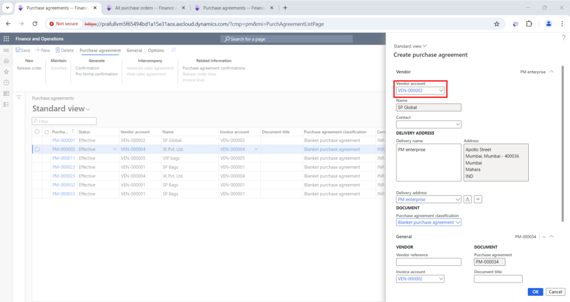Open the app launcher waffle icon
Image resolution: width=570 pixels, height=302 pixels.
(6, 39)
